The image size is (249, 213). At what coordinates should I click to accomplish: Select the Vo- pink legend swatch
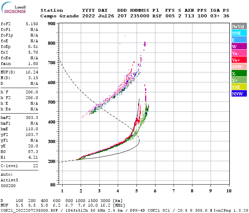coord(239,53)
